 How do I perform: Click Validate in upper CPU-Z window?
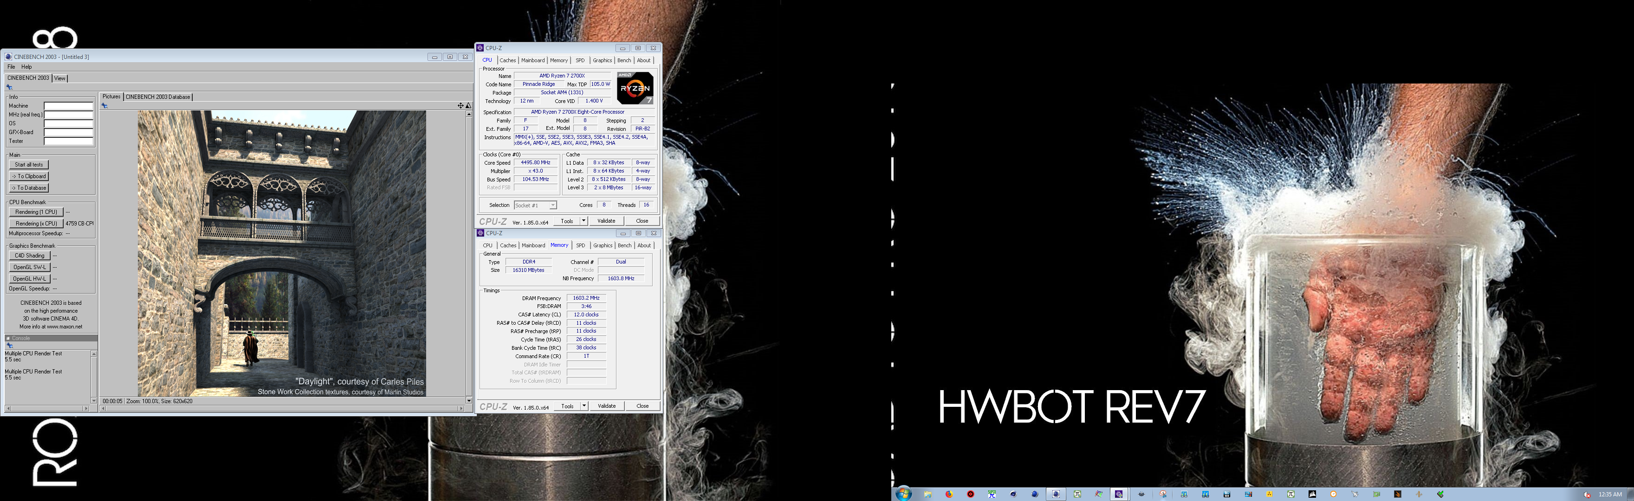click(606, 221)
